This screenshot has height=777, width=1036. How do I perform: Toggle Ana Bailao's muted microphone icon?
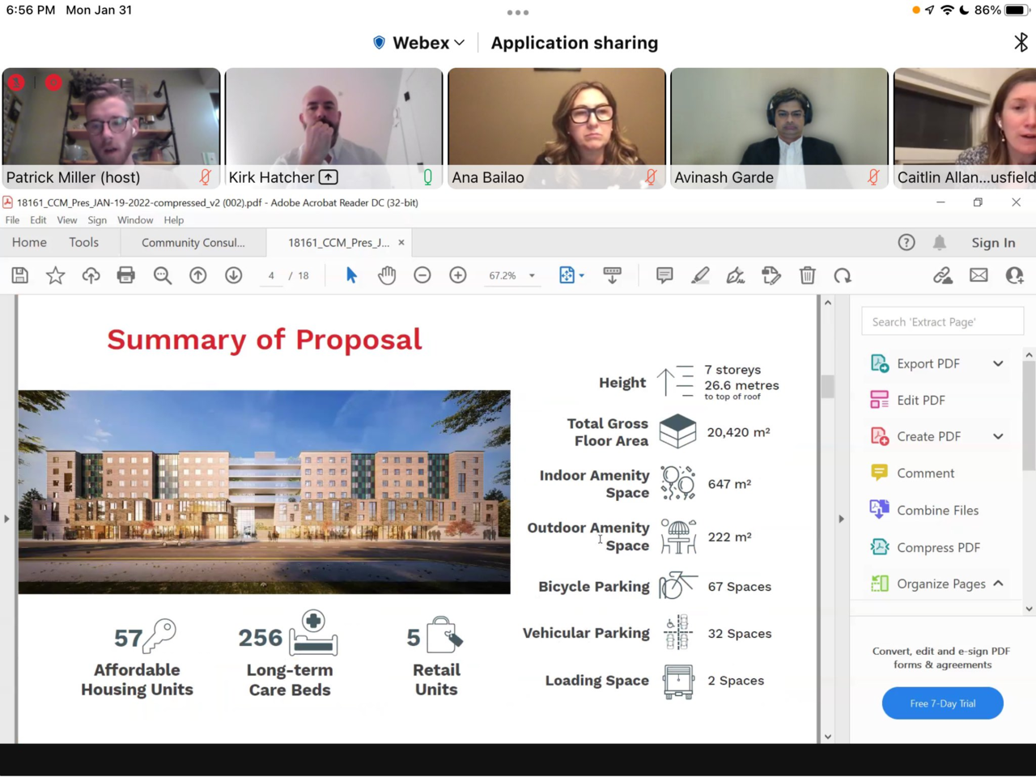[x=651, y=176]
